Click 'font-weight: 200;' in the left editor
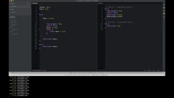The width and height of the screenshot is (174, 98). [54, 24]
